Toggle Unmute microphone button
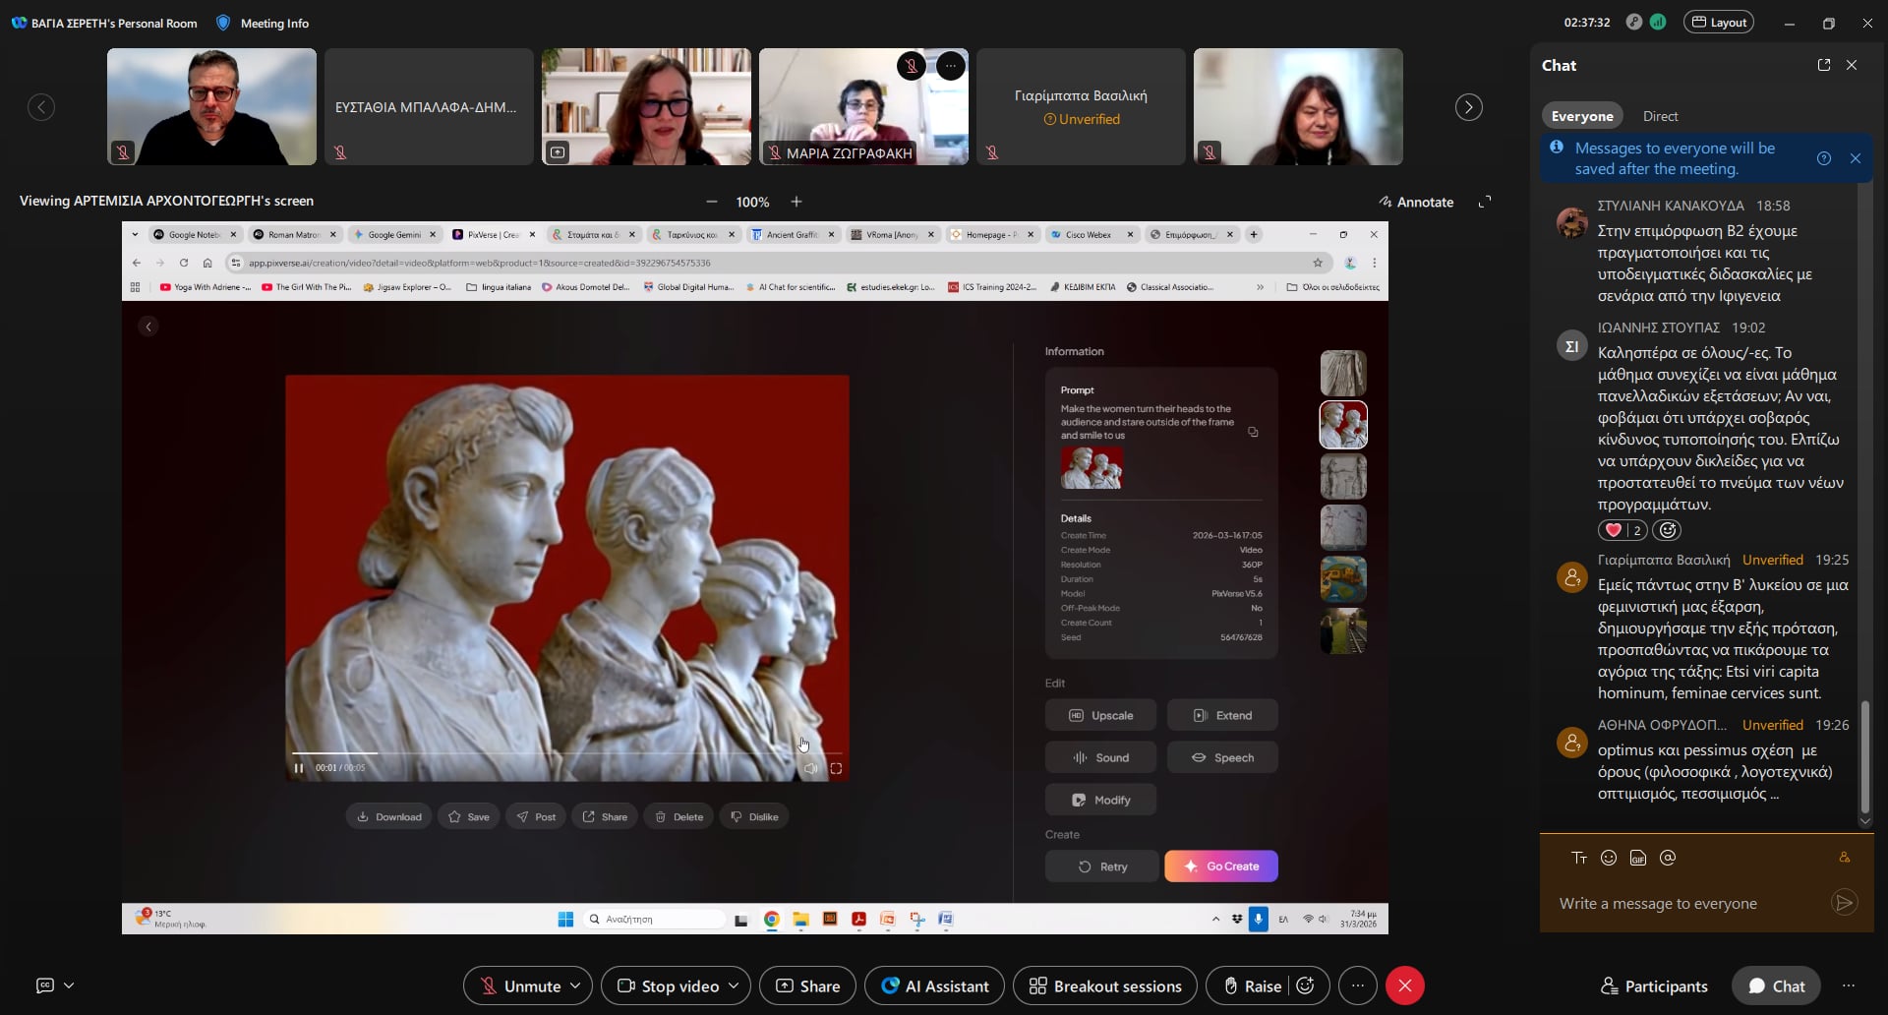Viewport: 1888px width, 1015px height. [x=519, y=985]
